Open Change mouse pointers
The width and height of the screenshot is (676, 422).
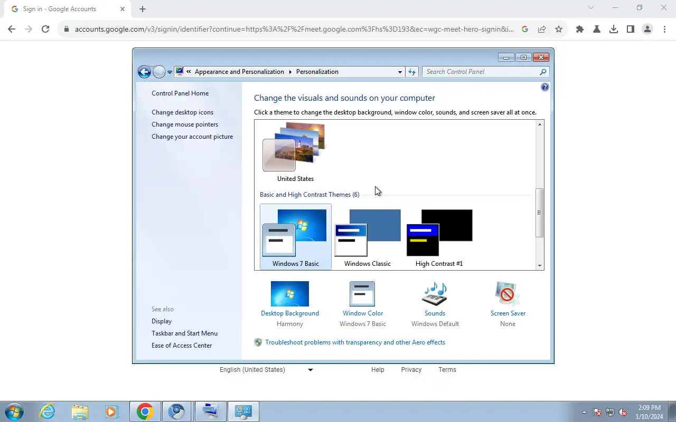click(x=185, y=124)
